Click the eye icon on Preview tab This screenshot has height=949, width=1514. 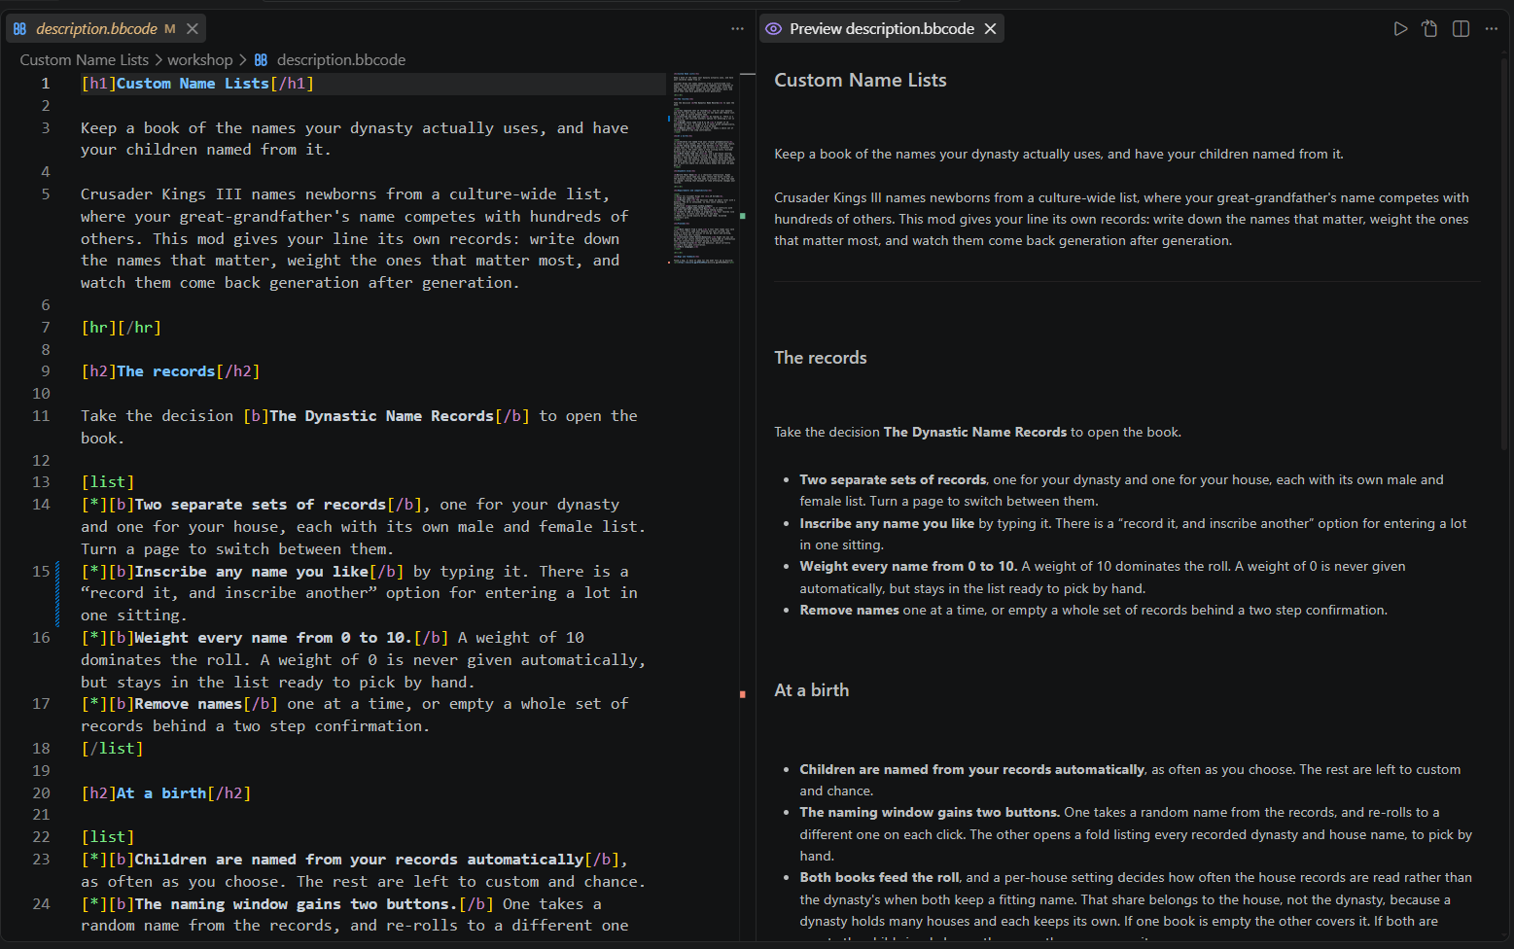click(x=773, y=29)
